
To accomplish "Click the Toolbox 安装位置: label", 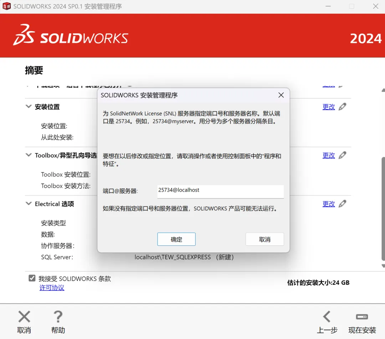I will [x=66, y=174].
